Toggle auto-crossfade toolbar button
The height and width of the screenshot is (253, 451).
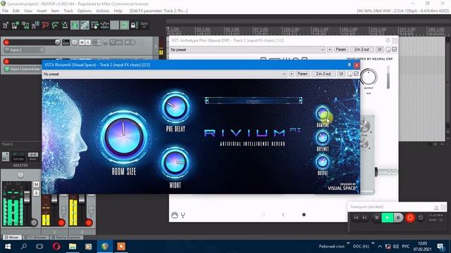tap(75, 25)
